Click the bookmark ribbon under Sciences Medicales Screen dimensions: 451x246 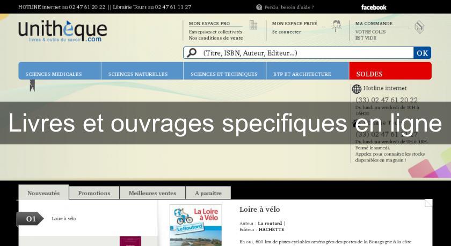pyautogui.click(x=33, y=86)
